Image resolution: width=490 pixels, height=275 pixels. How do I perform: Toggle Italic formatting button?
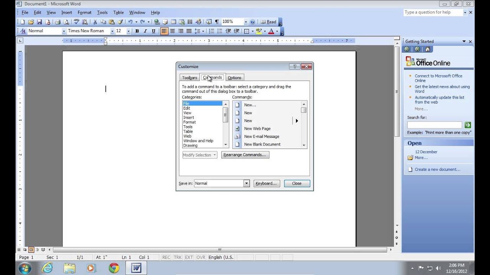(x=145, y=31)
